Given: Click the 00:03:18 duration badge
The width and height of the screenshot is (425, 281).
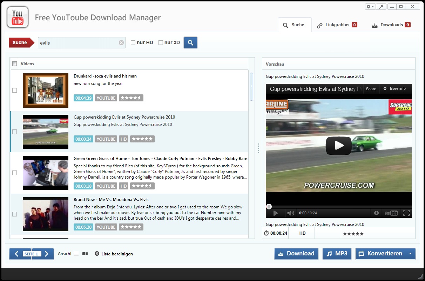Looking at the screenshot, I should click(x=83, y=186).
